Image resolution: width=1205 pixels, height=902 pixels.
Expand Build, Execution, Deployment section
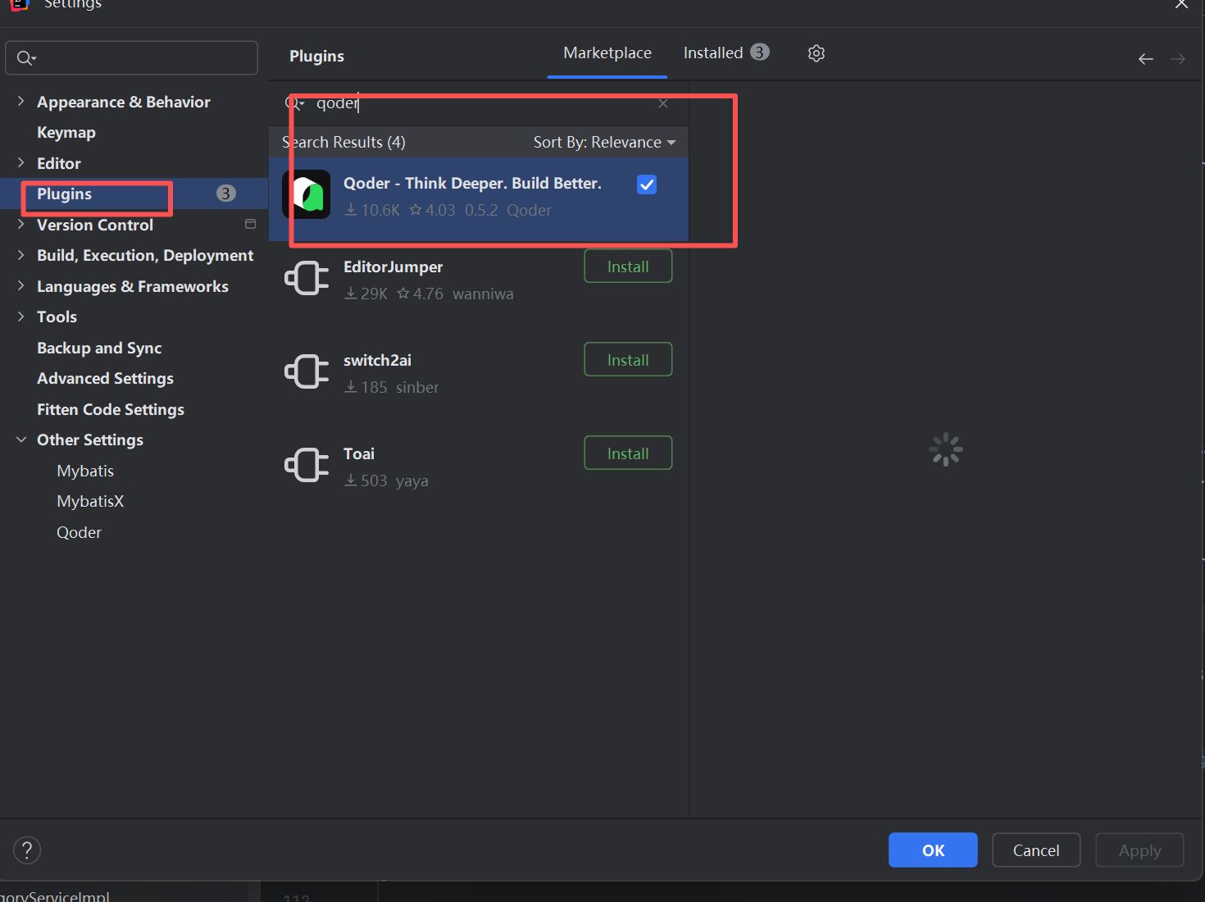(20, 255)
